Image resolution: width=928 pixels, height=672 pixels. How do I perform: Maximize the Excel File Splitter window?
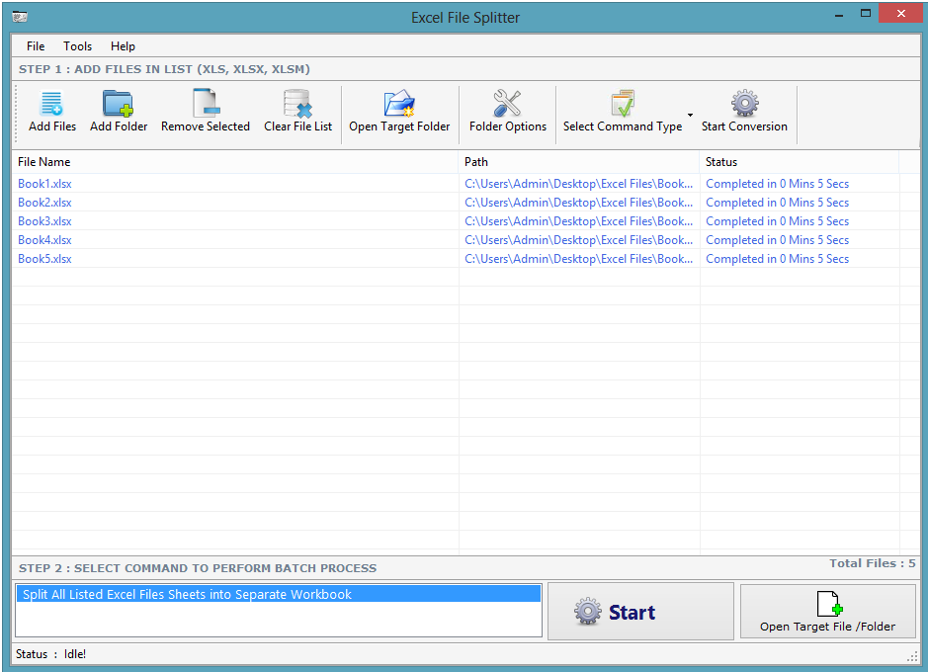866,13
